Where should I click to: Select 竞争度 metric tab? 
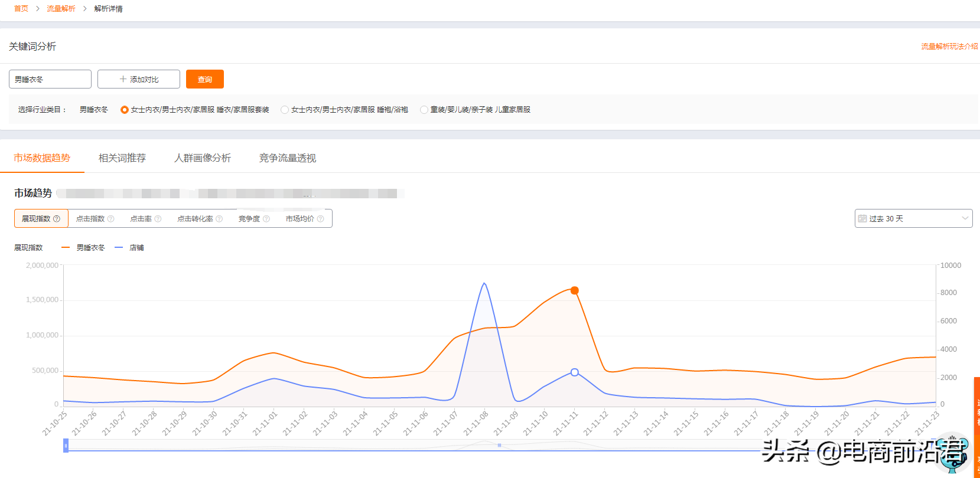[x=254, y=218]
